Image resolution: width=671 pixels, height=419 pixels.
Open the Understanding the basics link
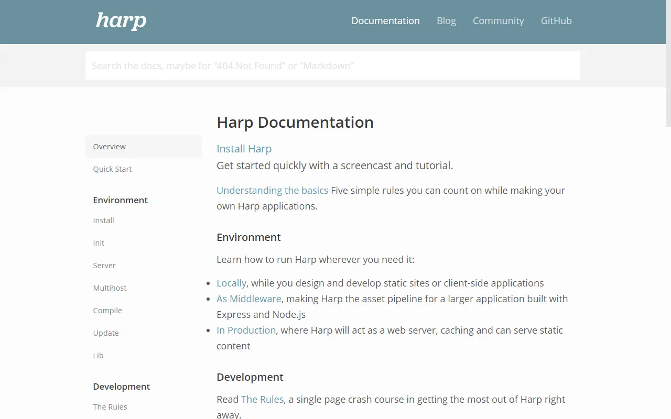point(273,191)
